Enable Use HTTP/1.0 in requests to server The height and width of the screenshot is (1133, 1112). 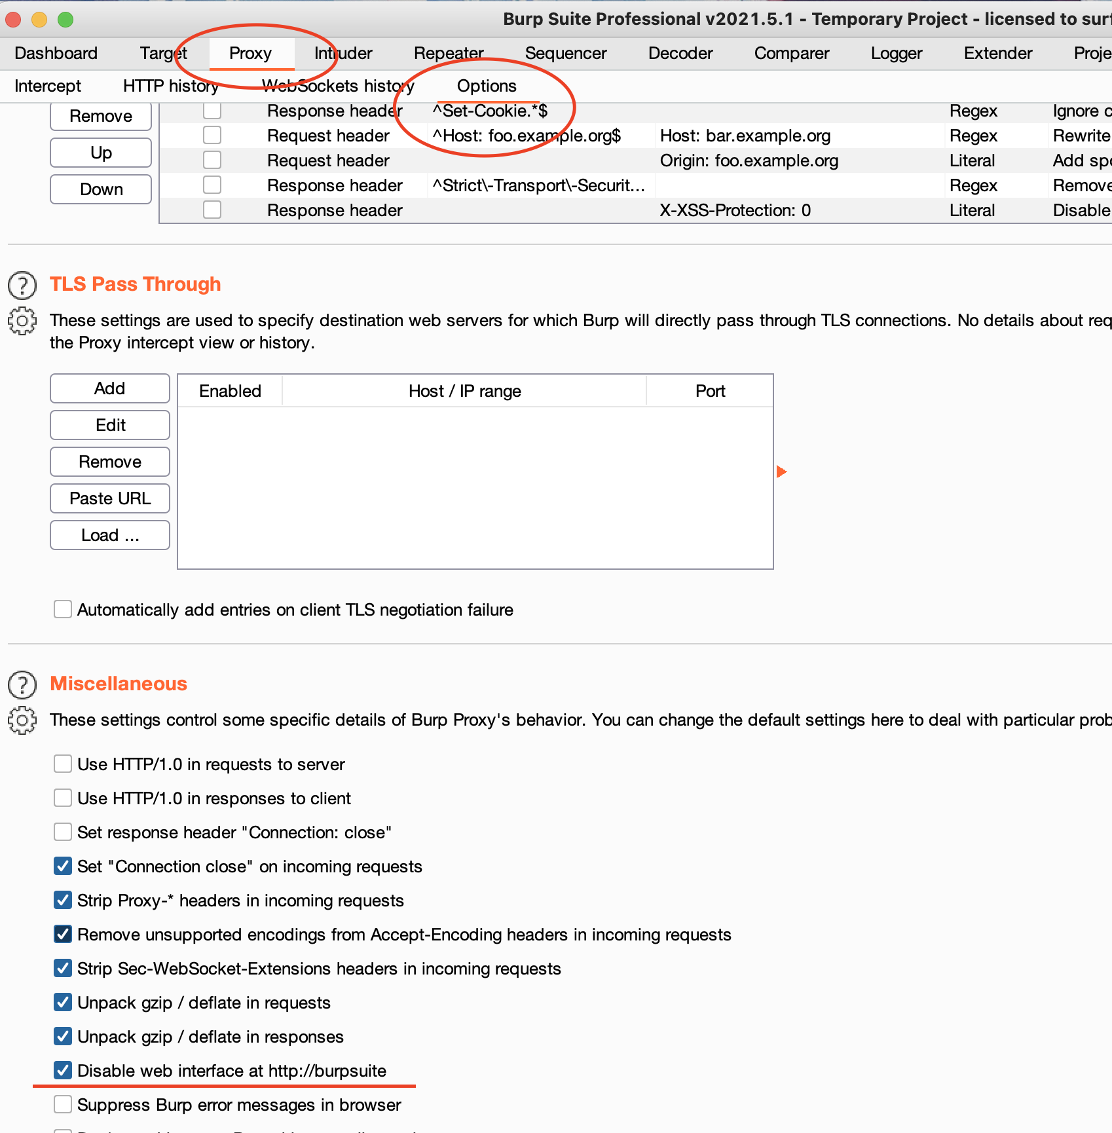pyautogui.click(x=63, y=764)
